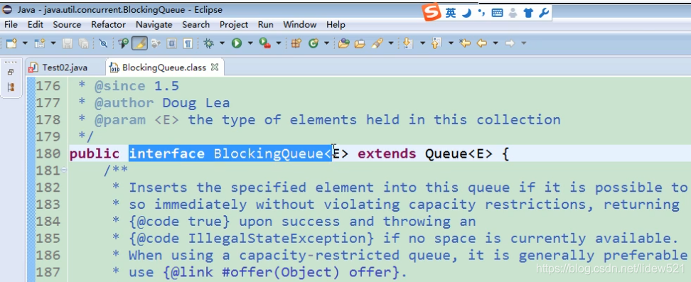691x282 pixels.
Task: Click the Open Type icon
Action: click(x=344, y=43)
